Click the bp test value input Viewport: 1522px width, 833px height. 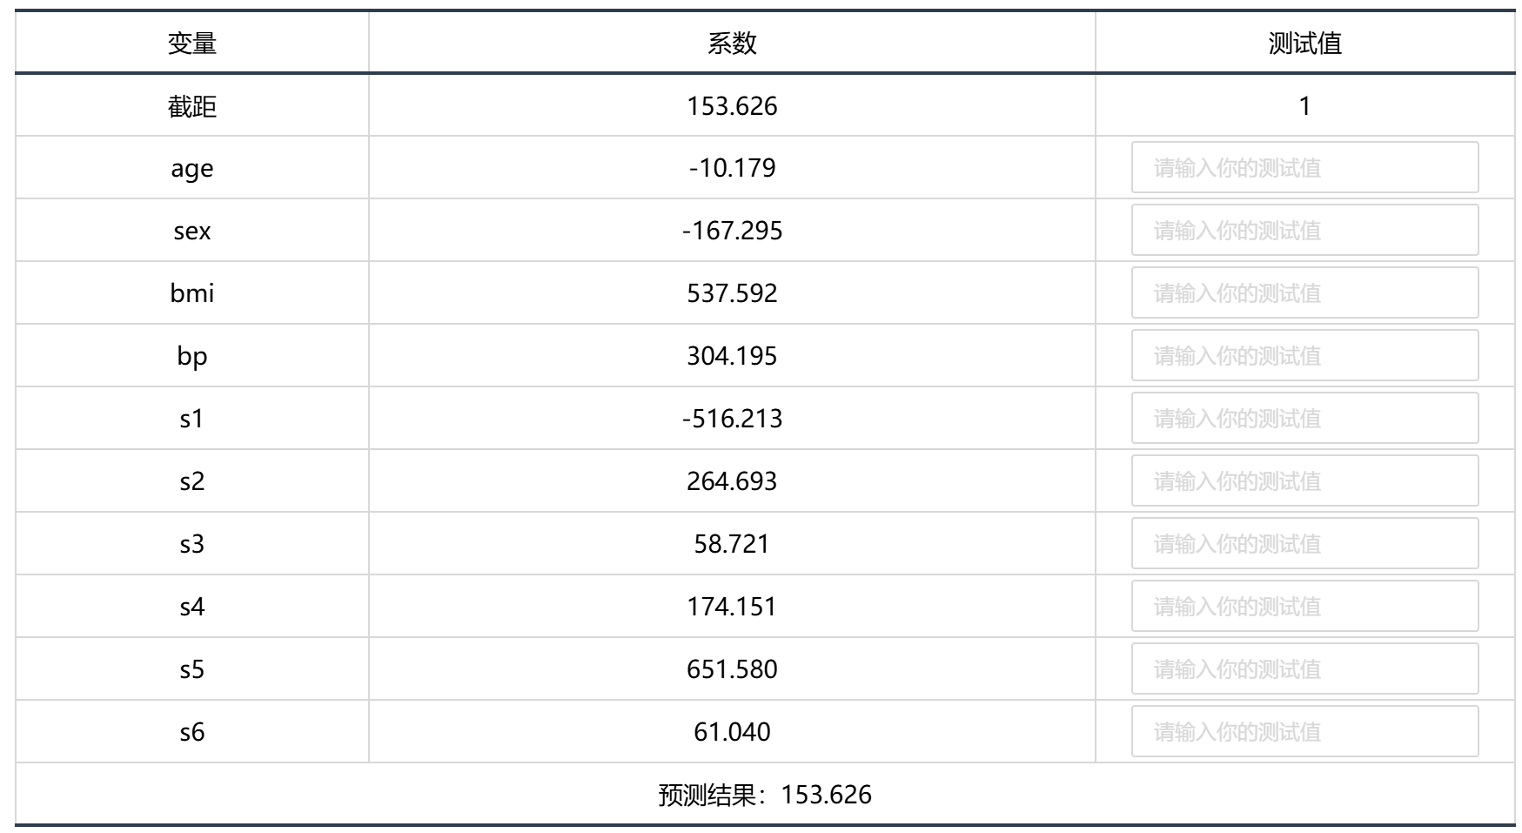coord(1304,355)
